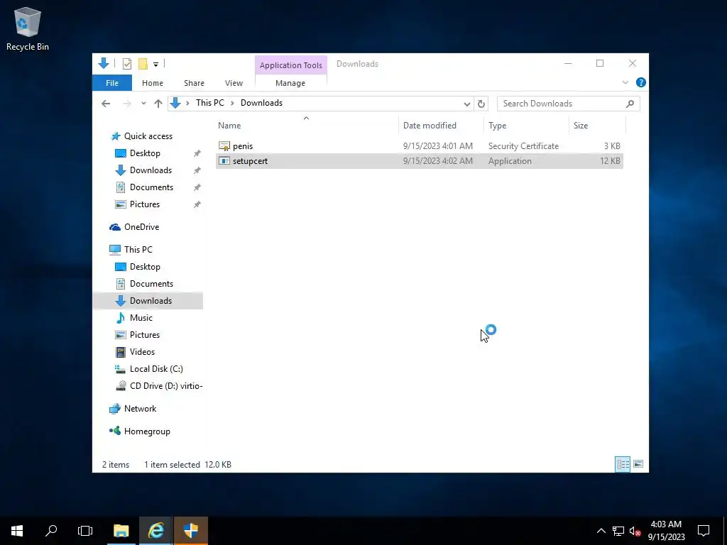The image size is (727, 545).
Task: Sort by the Size column header
Action: coord(597,125)
